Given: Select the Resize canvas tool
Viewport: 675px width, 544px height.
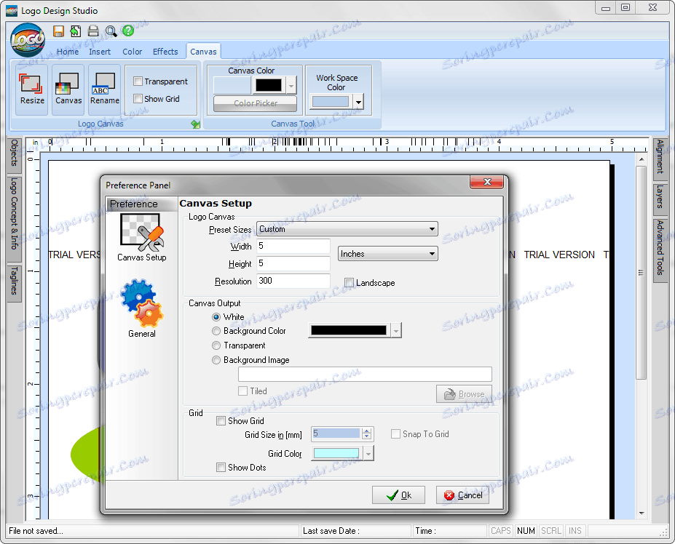Looking at the screenshot, I should click(x=32, y=89).
